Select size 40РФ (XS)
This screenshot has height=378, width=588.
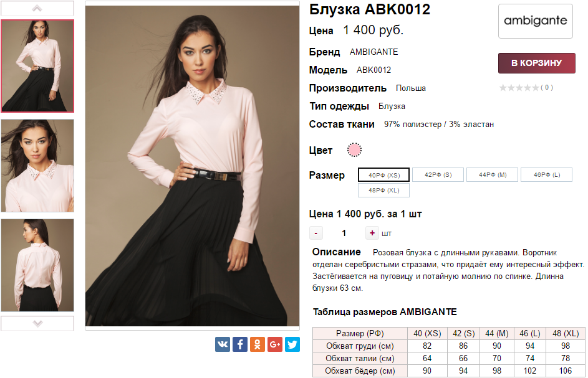(383, 175)
